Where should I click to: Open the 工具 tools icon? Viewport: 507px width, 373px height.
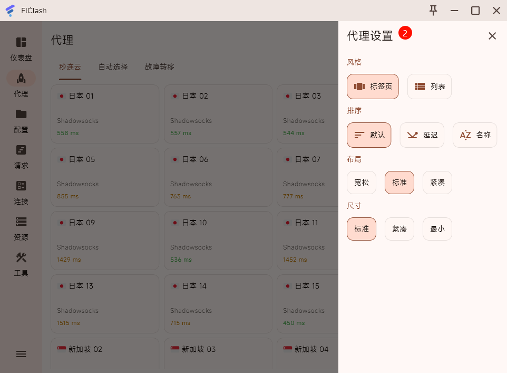(21, 258)
